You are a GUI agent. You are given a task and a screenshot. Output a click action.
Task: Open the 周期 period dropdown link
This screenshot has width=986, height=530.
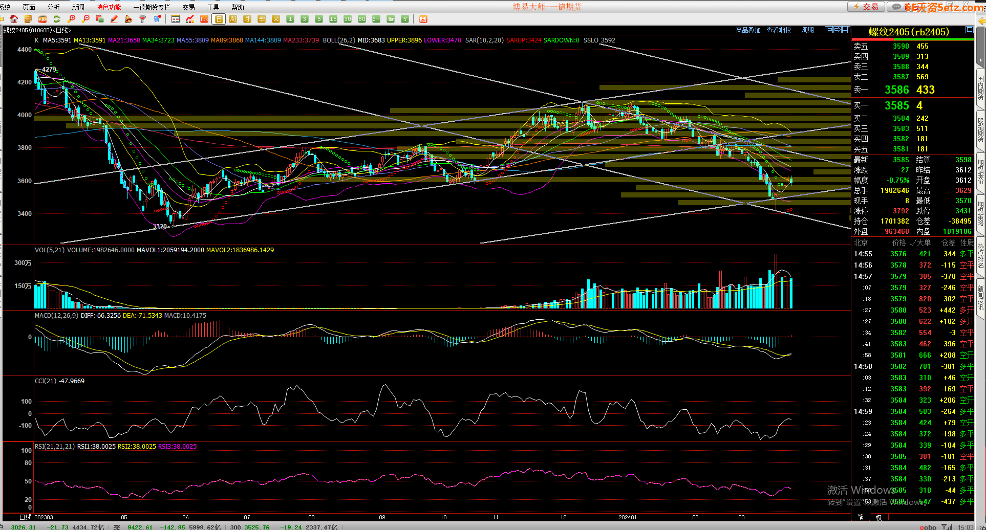coord(807,30)
